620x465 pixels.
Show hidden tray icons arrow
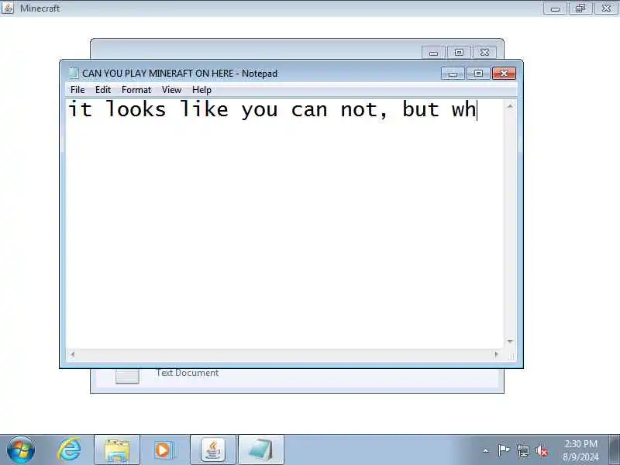[x=486, y=450]
